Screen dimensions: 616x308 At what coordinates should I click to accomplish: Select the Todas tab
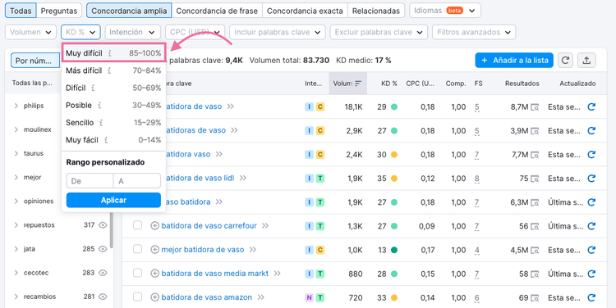[21, 11]
